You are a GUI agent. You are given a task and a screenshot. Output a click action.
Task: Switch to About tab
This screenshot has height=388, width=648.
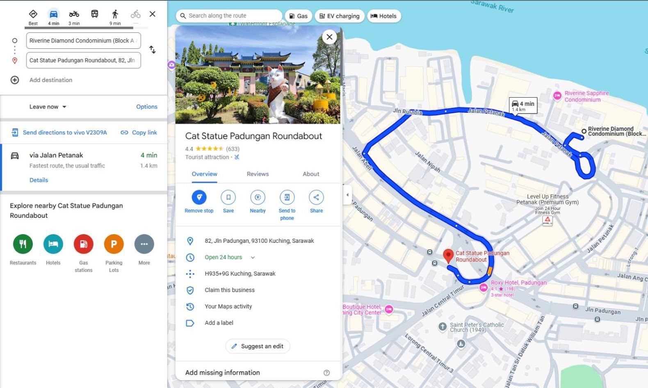coord(311,174)
